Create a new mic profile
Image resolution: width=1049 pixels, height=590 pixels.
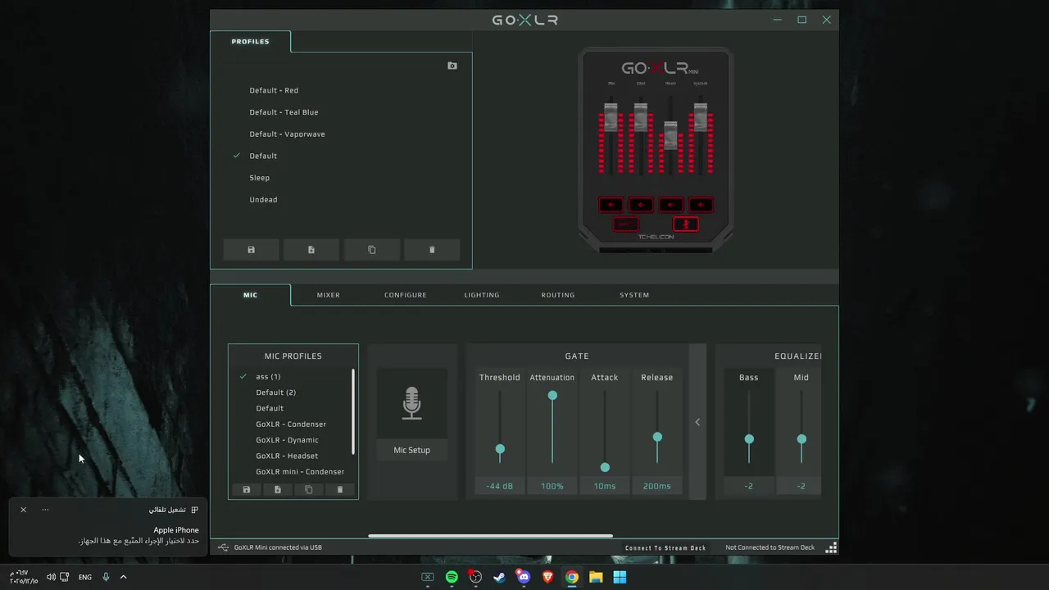pyautogui.click(x=278, y=490)
